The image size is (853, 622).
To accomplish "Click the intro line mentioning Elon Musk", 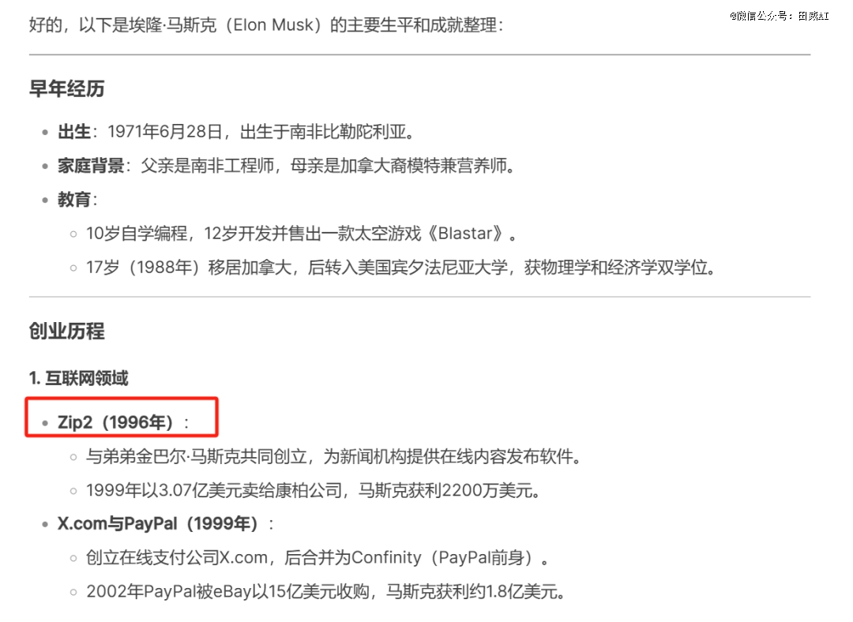I will click(266, 25).
